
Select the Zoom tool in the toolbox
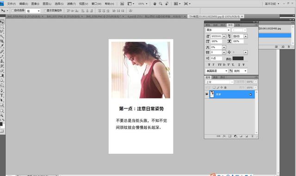point(2,115)
